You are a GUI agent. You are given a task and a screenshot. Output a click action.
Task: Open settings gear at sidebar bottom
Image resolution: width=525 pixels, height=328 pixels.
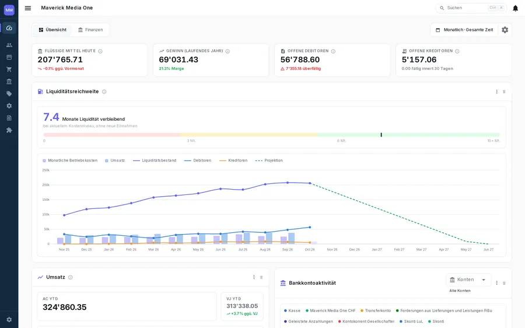click(9, 320)
